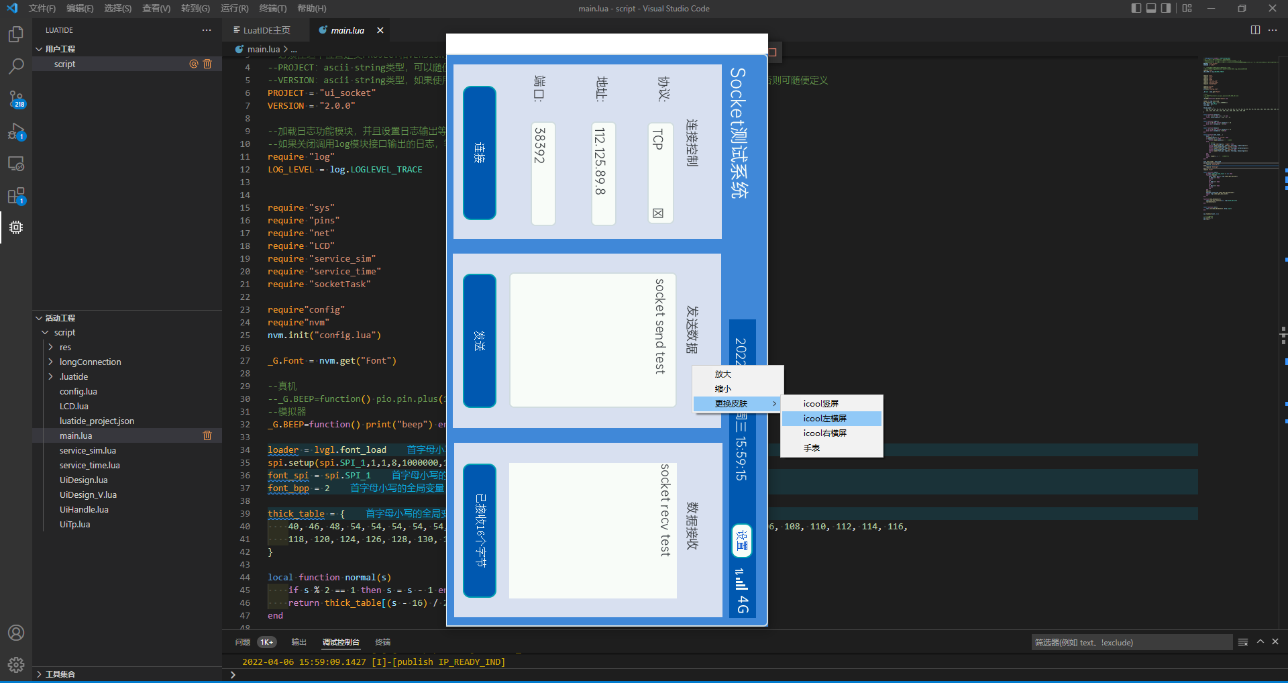1288x683 pixels.
Task: Open LUATIDE panel more actions menu
Action: (x=207, y=30)
